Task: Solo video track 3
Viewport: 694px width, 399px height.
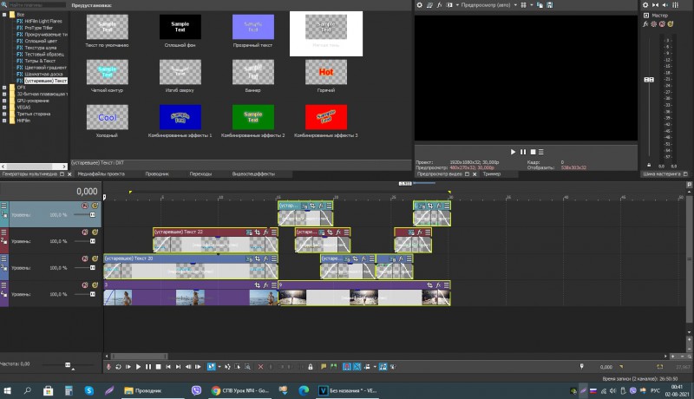Action: pos(95,258)
